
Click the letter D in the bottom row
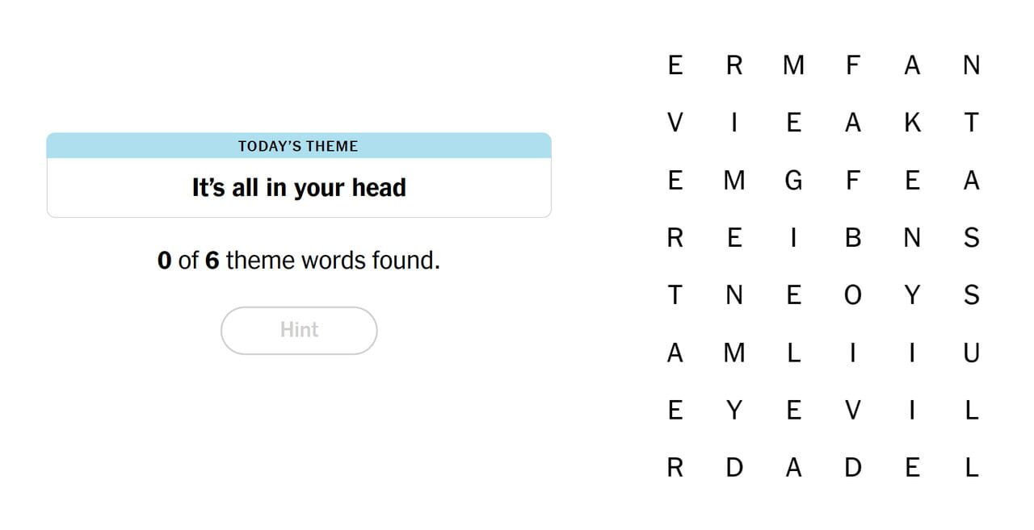734,467
